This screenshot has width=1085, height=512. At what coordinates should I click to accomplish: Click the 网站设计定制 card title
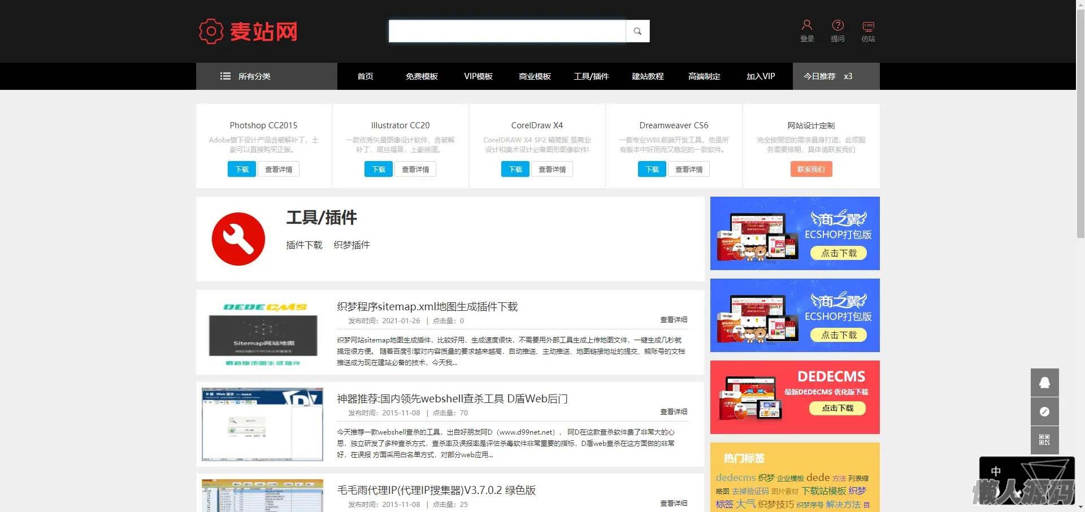coord(811,125)
